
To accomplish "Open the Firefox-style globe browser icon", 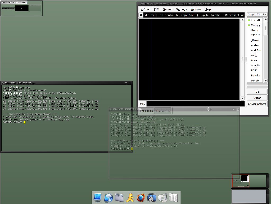I will point(141,198).
